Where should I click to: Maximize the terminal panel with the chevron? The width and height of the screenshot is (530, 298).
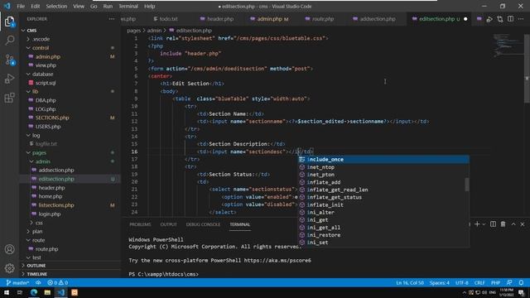513,224
